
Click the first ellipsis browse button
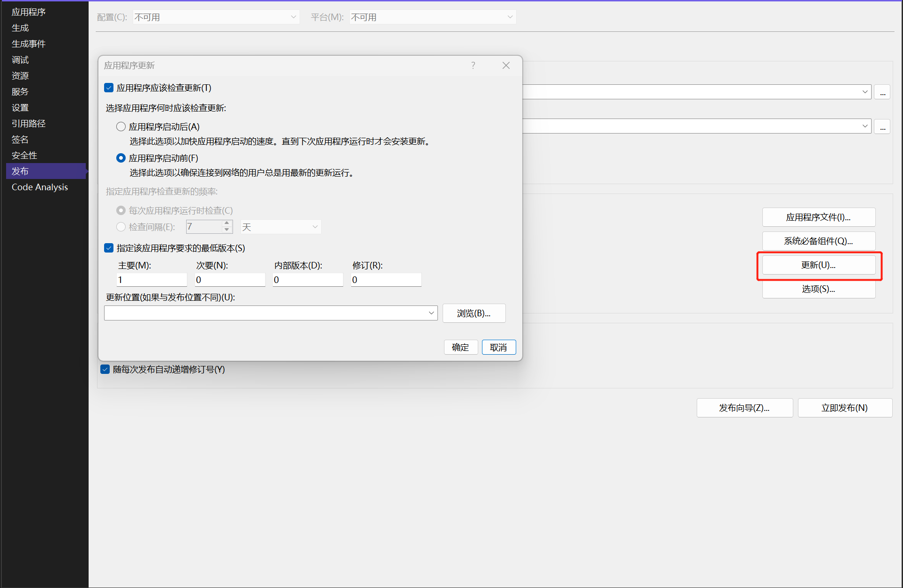882,92
